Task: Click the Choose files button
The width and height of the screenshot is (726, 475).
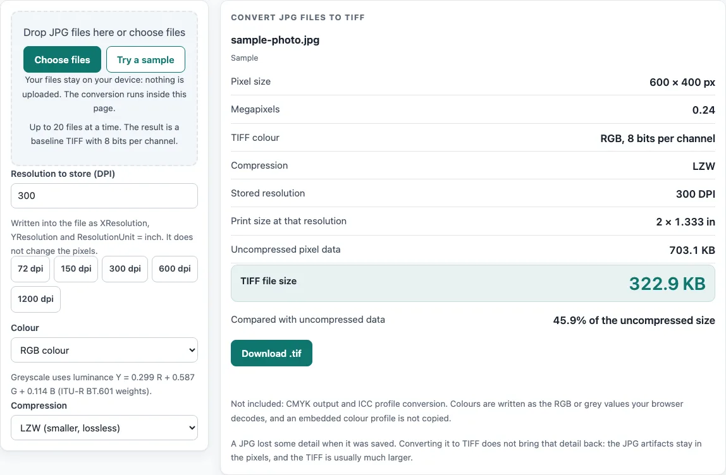Action: [62, 59]
